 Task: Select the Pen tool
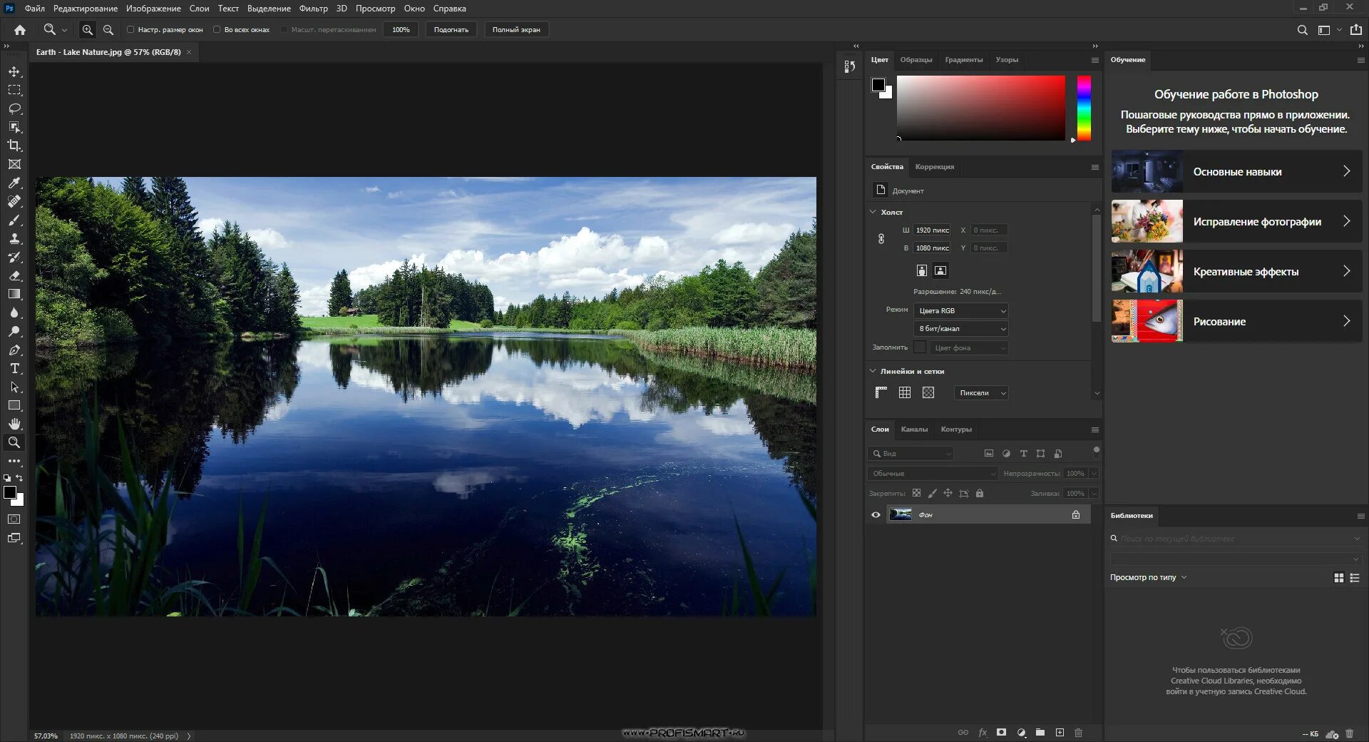tap(14, 350)
